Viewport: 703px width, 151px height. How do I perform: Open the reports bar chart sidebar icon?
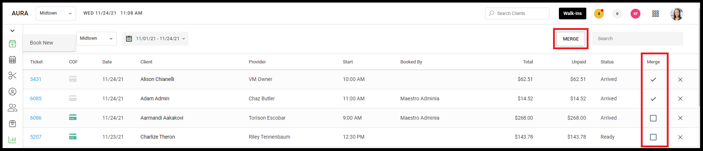click(12, 139)
